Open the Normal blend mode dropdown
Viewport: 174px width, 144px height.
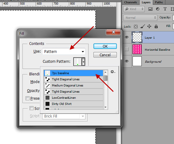pyautogui.click(x=140, y=18)
